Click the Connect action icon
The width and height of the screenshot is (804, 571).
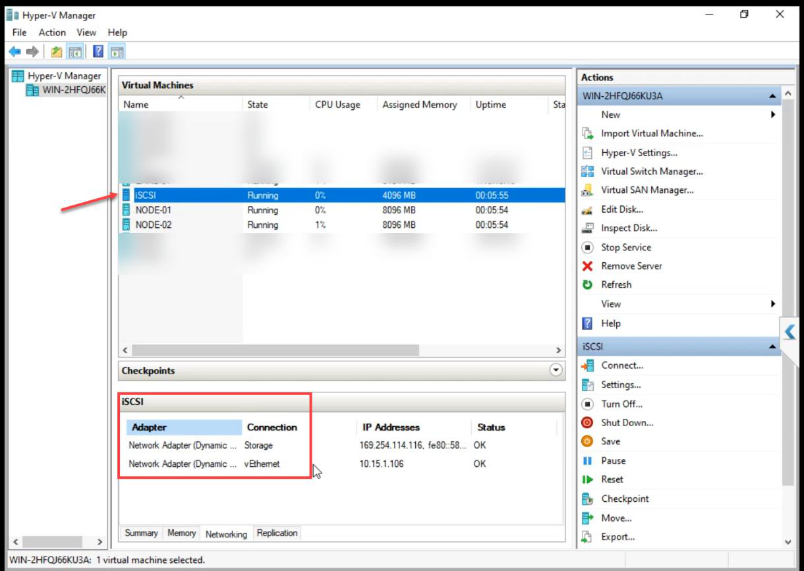coord(587,366)
